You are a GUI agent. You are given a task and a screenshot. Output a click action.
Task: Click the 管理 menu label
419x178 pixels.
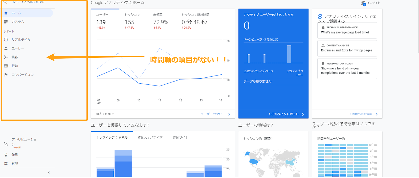(x=15, y=163)
